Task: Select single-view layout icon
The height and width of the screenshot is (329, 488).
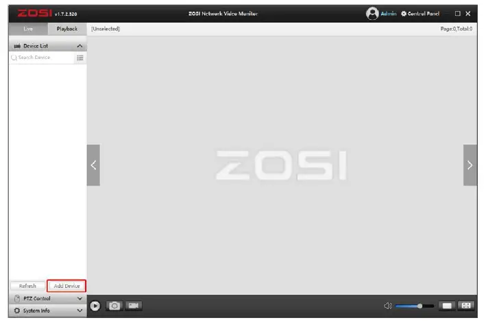Action: [x=447, y=306]
